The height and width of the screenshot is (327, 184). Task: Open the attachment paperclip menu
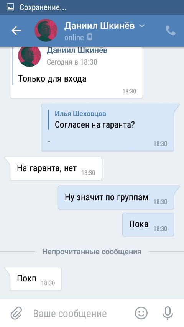(x=16, y=313)
